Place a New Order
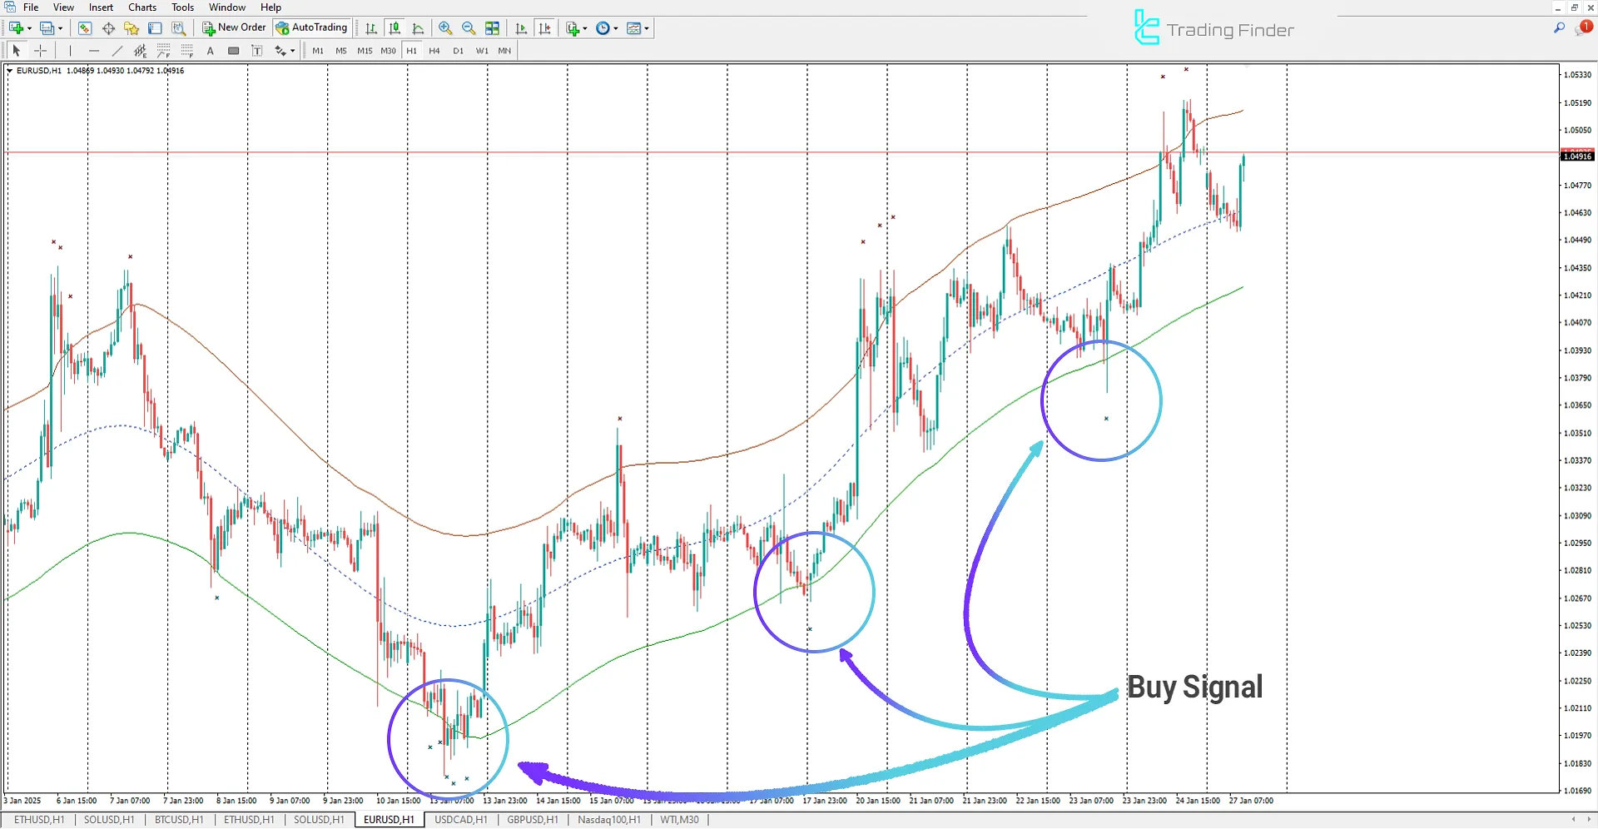 (x=233, y=27)
